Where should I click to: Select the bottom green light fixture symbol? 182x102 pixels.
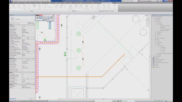(78, 68)
